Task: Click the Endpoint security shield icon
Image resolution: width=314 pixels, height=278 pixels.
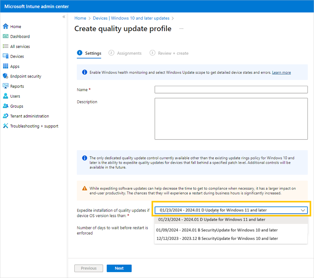Action: [6, 76]
